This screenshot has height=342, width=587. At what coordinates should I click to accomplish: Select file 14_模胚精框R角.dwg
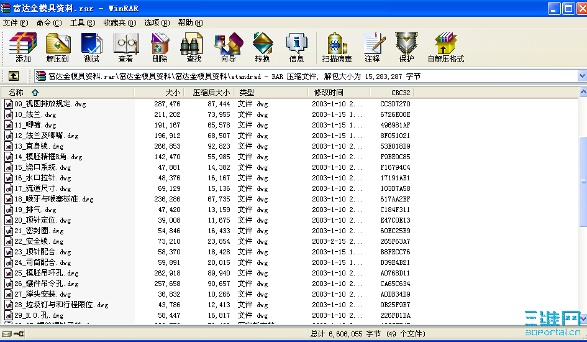pyautogui.click(x=48, y=157)
